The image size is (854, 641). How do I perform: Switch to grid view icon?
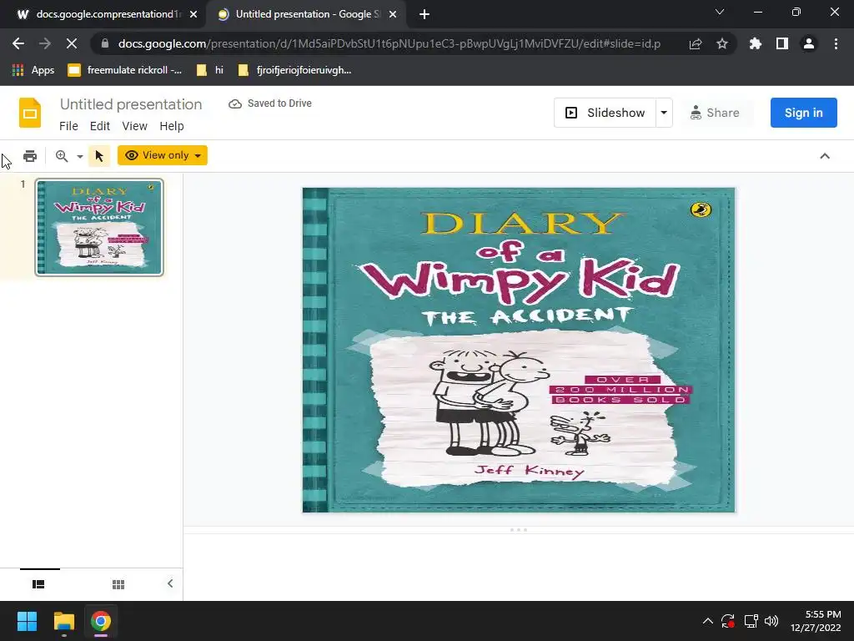tap(118, 584)
